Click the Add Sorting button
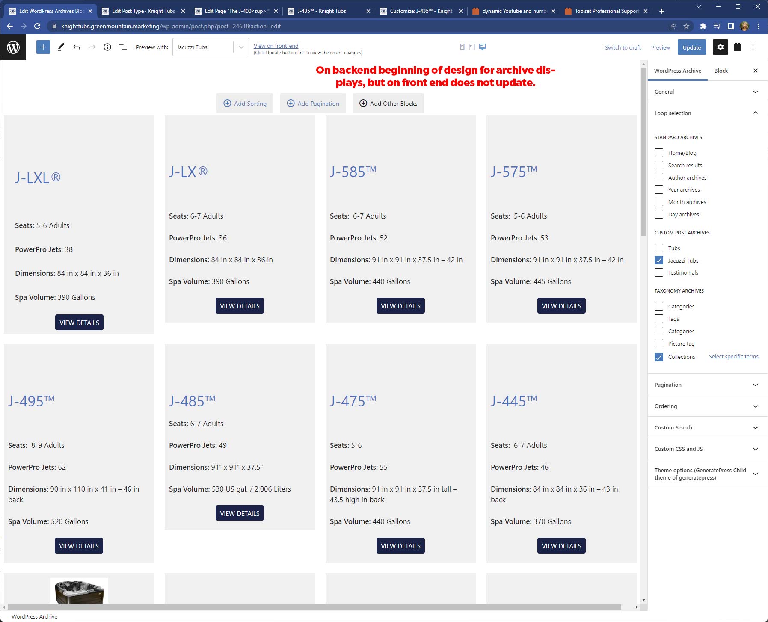Screen dimensions: 768x622 tap(245, 103)
